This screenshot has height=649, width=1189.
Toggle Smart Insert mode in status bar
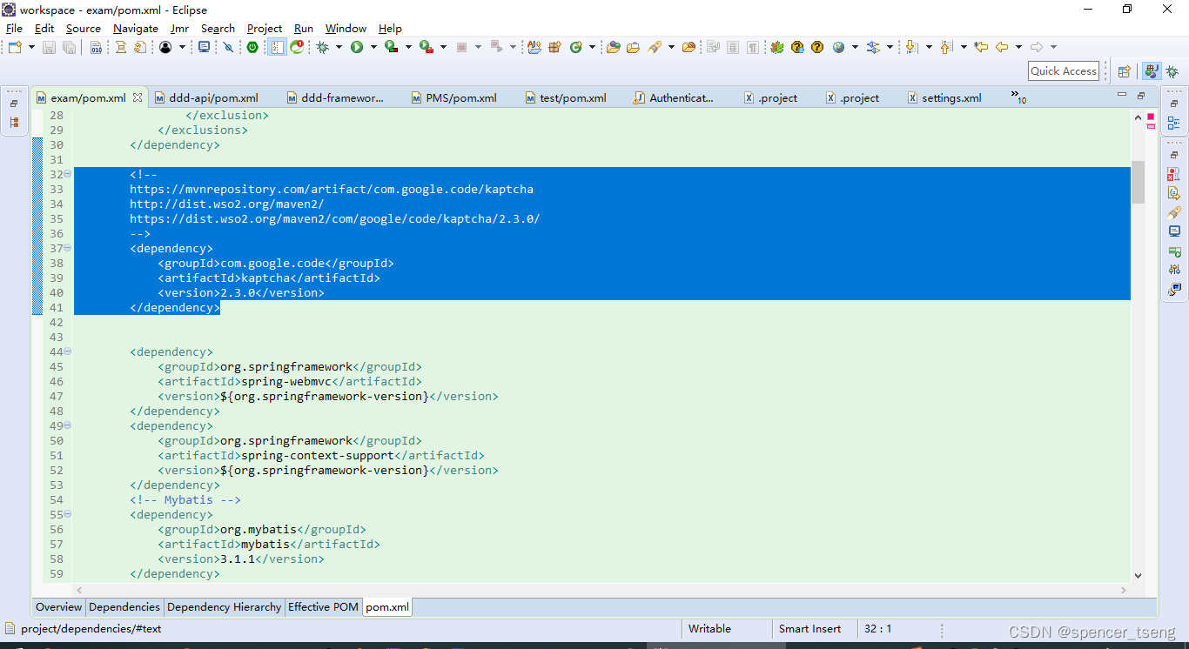tap(809, 628)
